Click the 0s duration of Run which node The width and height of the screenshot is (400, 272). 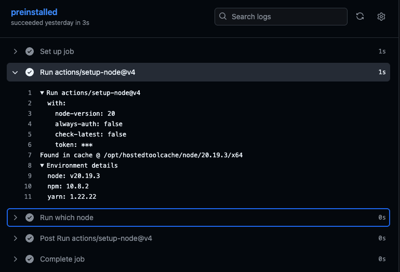click(x=382, y=217)
